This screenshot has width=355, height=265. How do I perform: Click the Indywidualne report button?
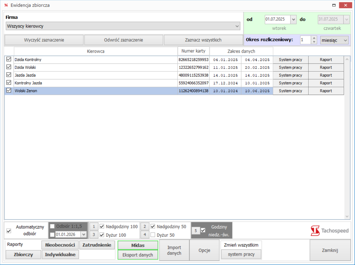point(60,255)
